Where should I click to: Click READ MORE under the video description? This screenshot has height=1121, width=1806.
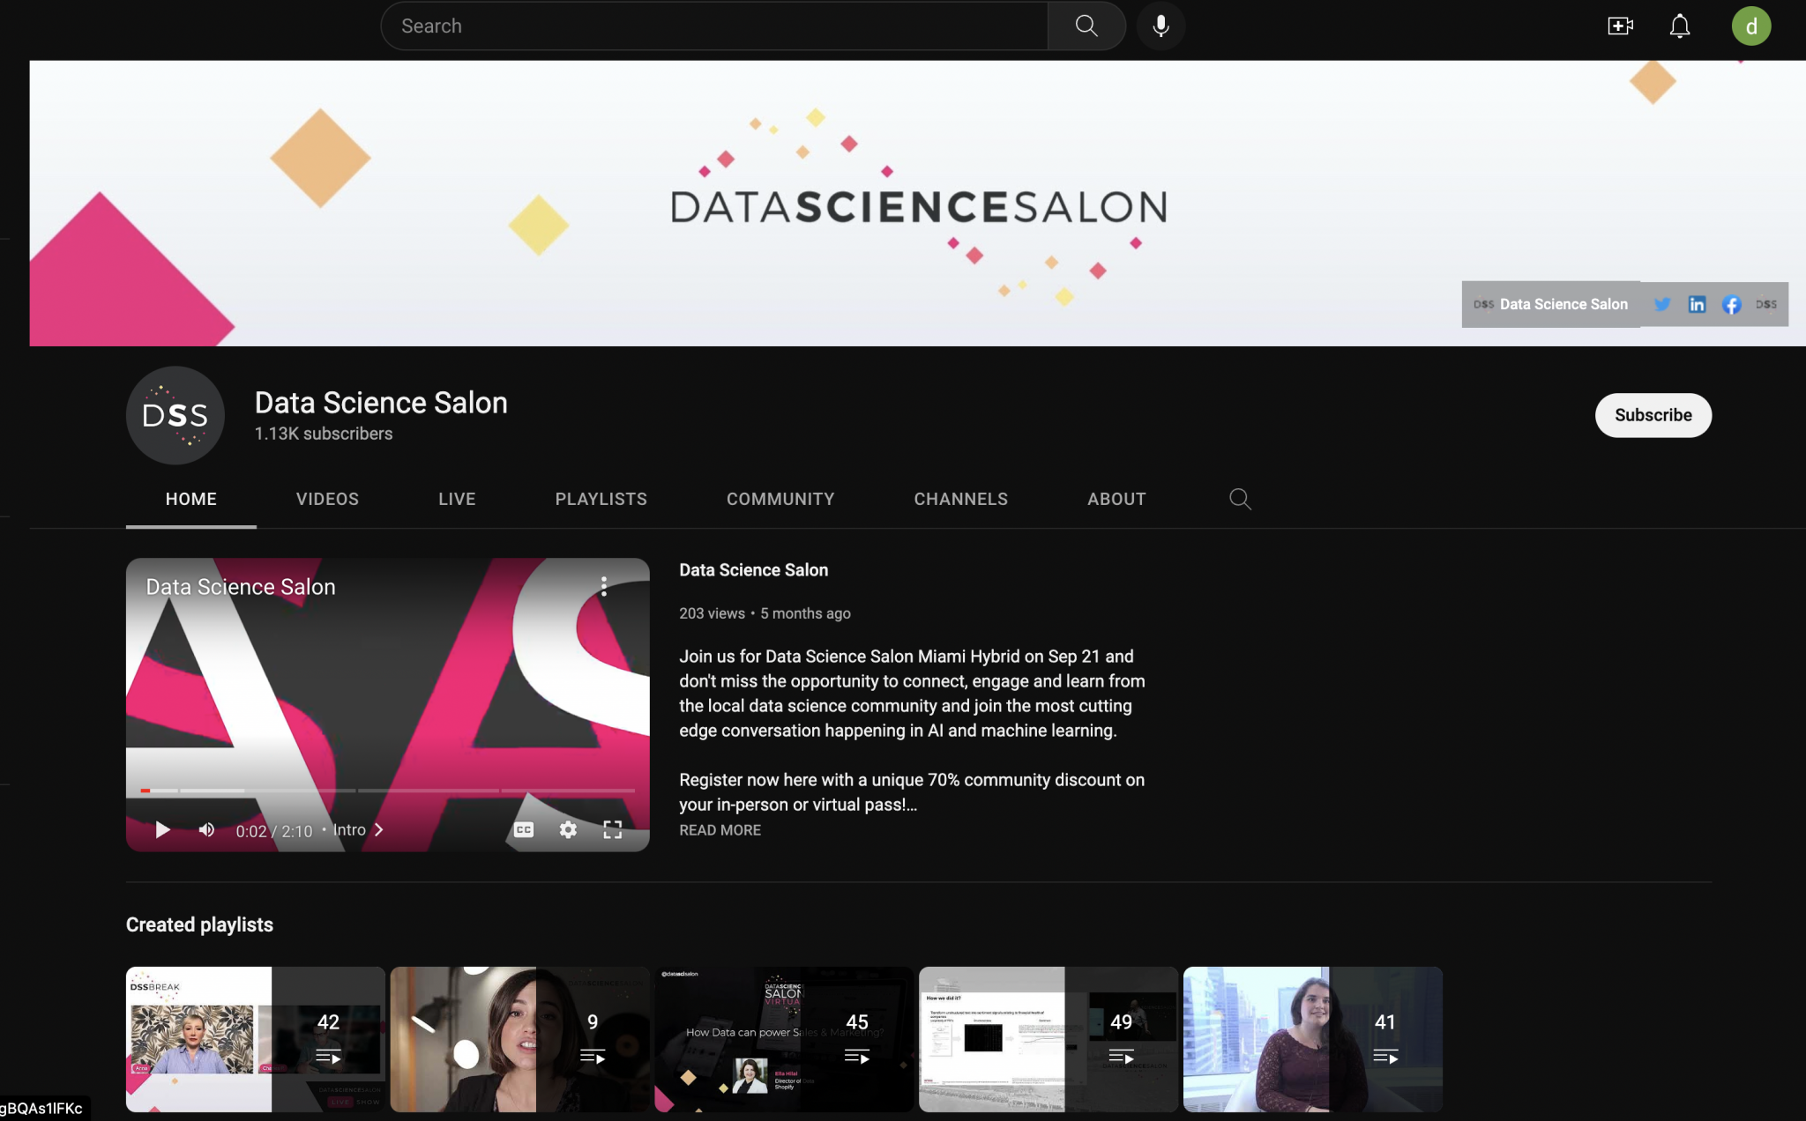719,829
